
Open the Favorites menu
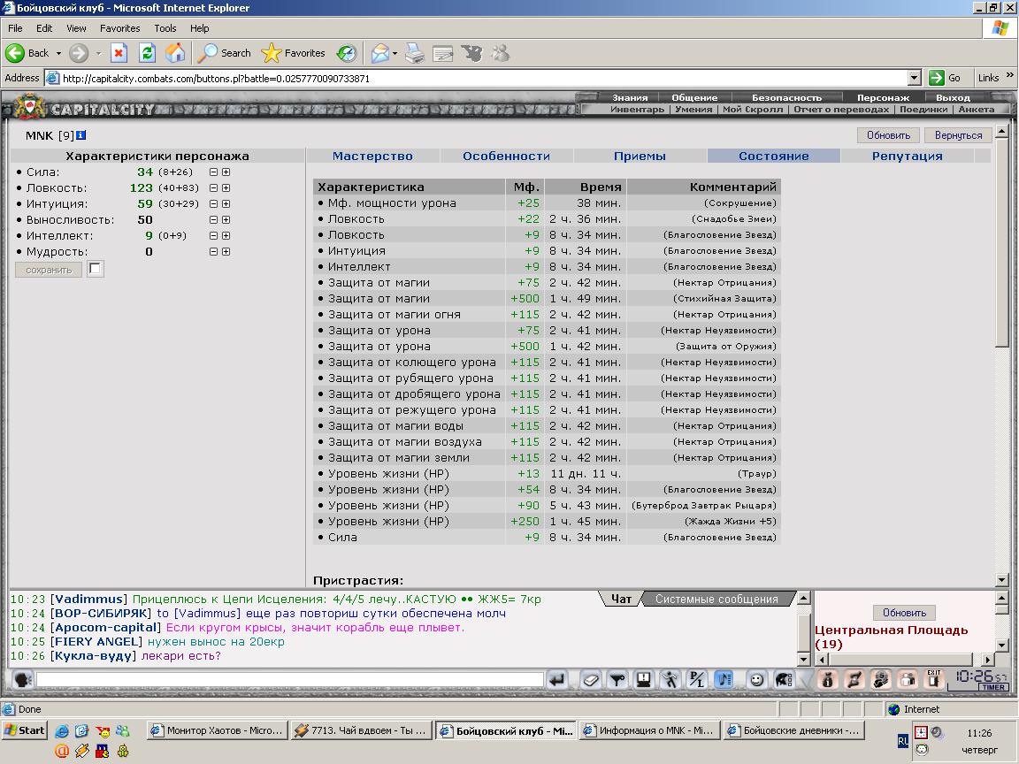click(x=119, y=28)
